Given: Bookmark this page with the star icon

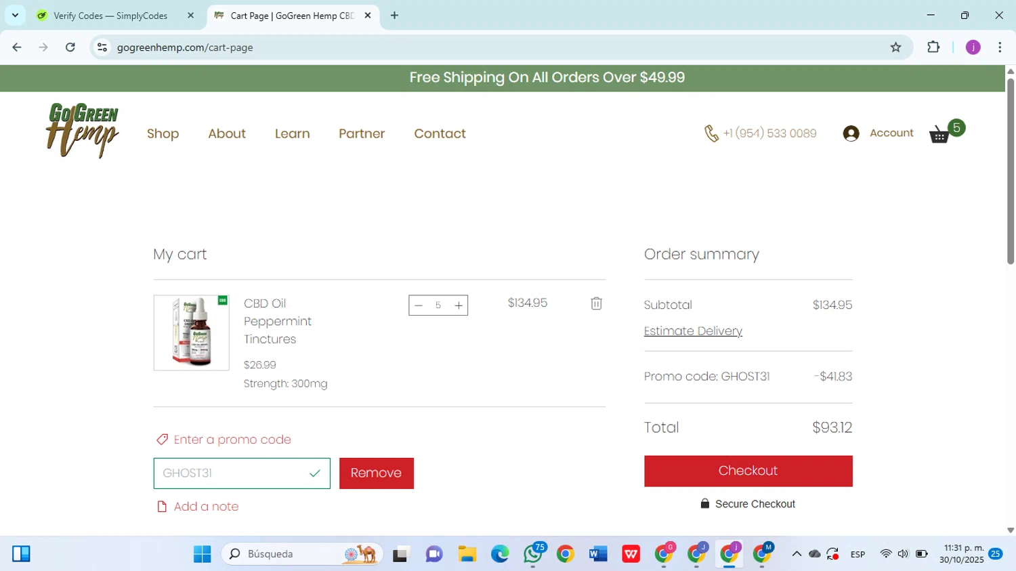Looking at the screenshot, I should click(x=895, y=47).
